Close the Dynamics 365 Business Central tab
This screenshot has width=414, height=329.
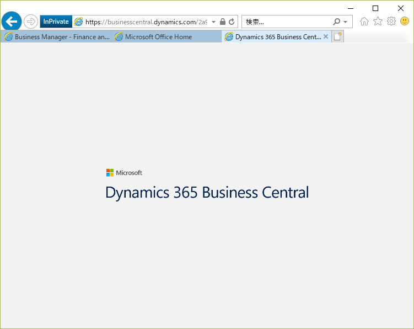tap(326, 36)
